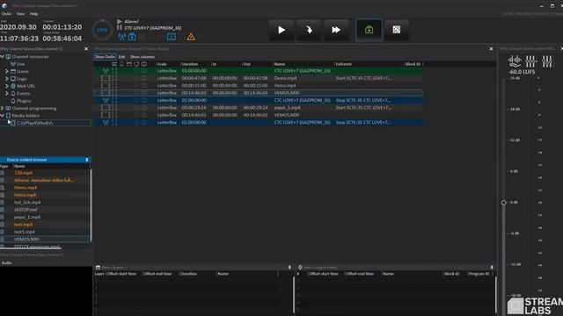Image resolution: width=563 pixels, height=316 pixels.
Task: Sort by the Duration column header
Action: pos(190,64)
